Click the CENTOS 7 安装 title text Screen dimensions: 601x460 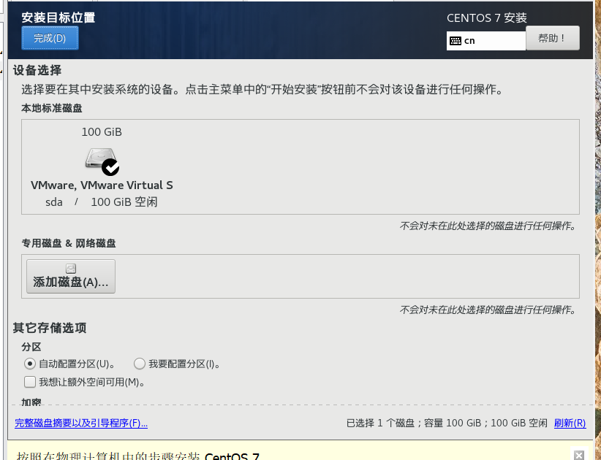[x=487, y=18]
